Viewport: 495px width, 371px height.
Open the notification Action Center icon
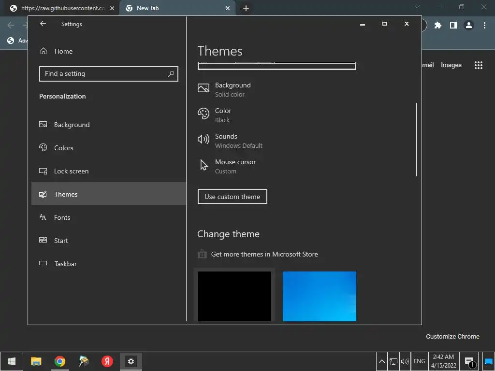[469, 361]
